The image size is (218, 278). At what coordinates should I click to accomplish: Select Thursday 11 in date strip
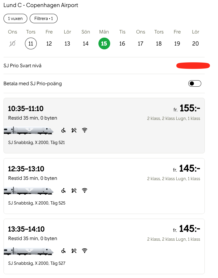(x=31, y=43)
